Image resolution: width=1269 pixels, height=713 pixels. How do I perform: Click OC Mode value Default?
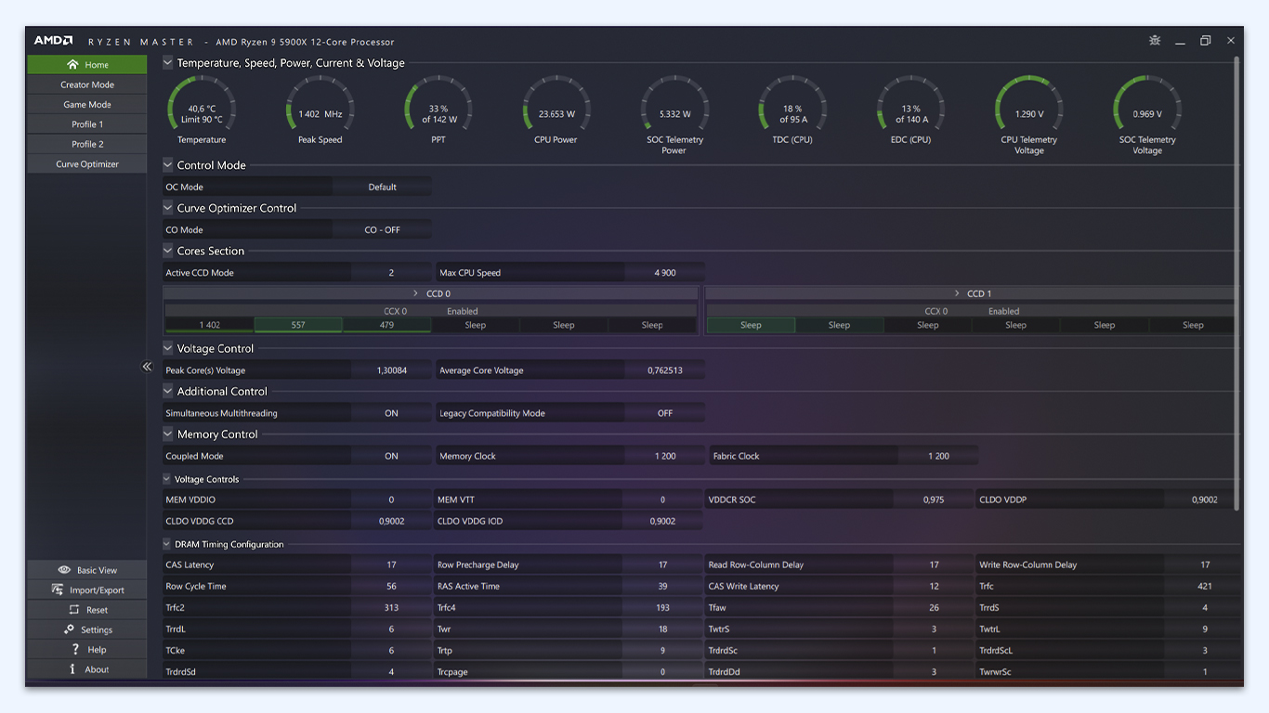382,187
